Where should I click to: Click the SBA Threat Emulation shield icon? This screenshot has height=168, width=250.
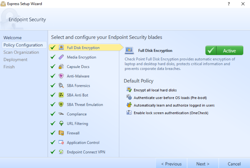(x=61, y=104)
